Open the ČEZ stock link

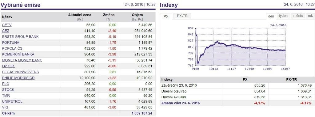coord(6,31)
